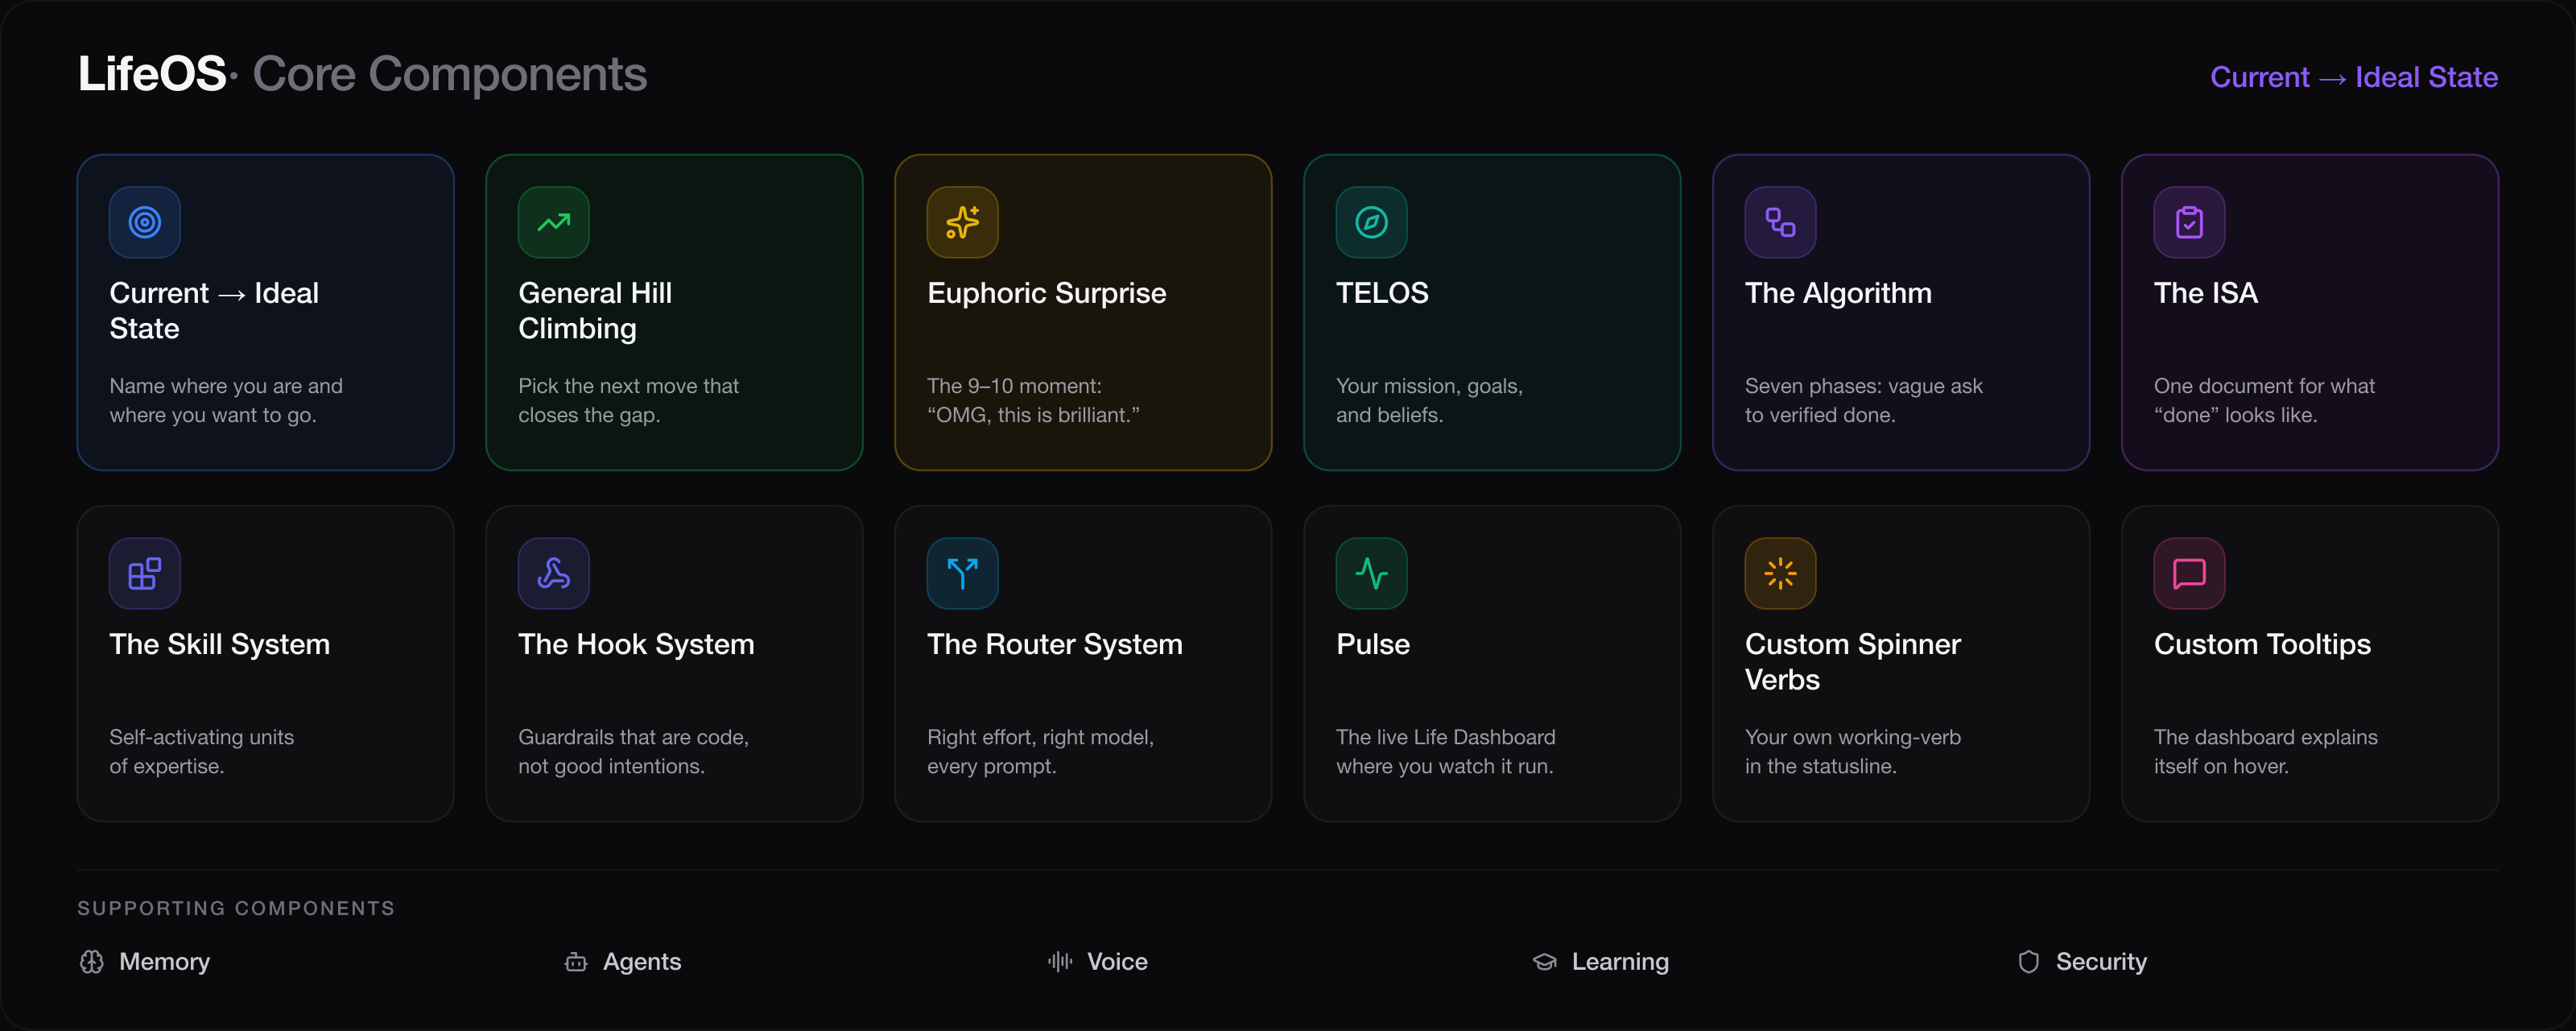Click 'Name where you are and where you want to go.'
This screenshot has height=1031, width=2576.
click(x=226, y=400)
